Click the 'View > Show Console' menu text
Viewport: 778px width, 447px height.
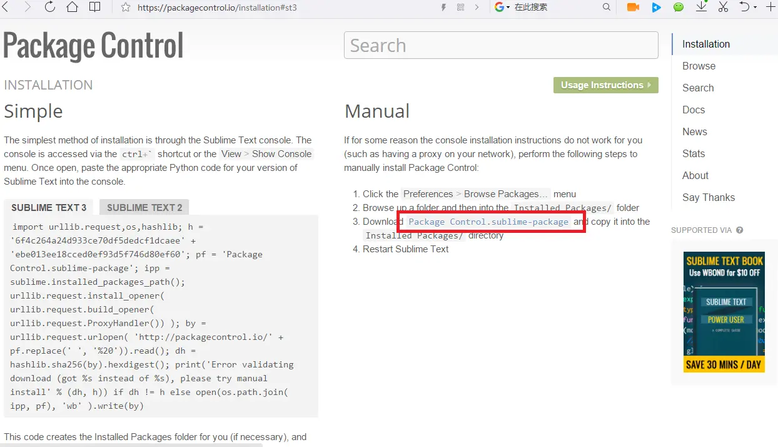pyautogui.click(x=266, y=154)
